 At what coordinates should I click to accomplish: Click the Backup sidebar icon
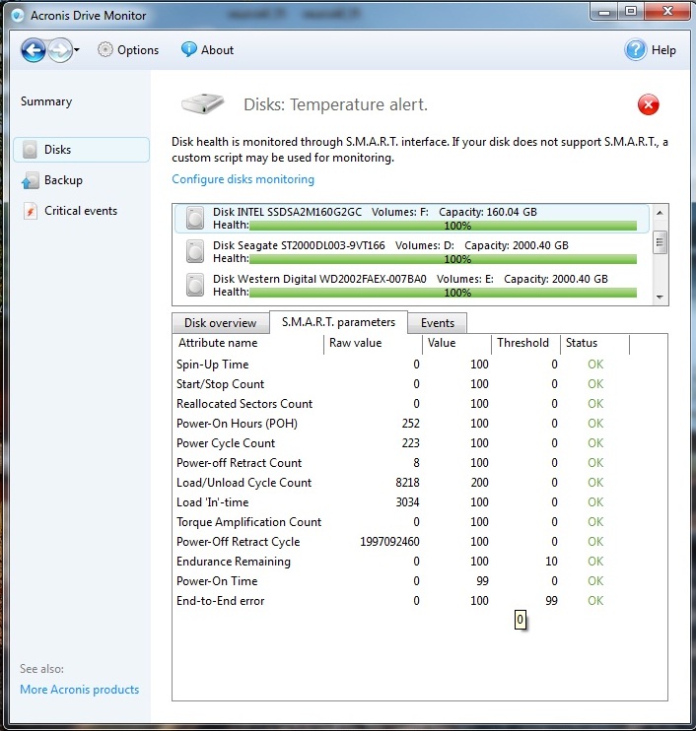pyautogui.click(x=30, y=180)
